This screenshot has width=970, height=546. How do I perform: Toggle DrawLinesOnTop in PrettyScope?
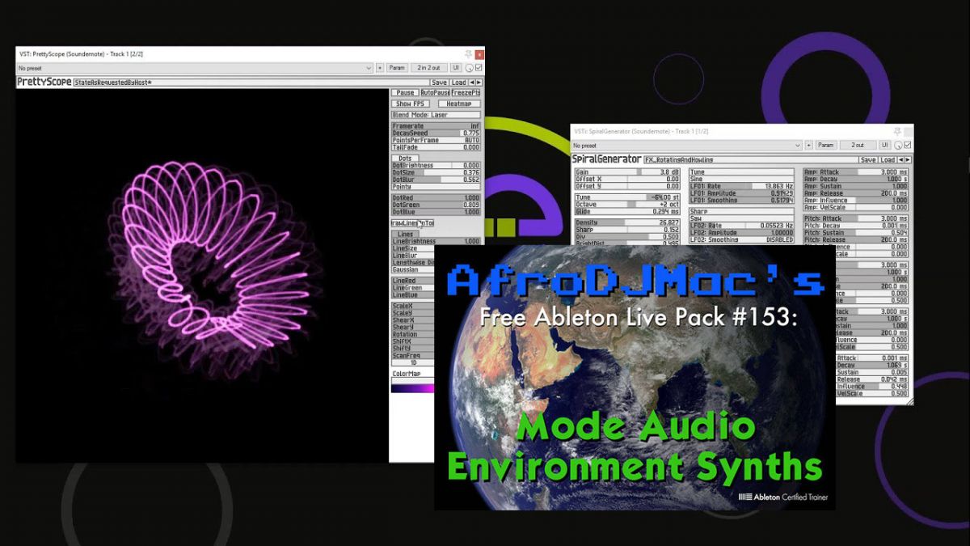[x=413, y=223]
